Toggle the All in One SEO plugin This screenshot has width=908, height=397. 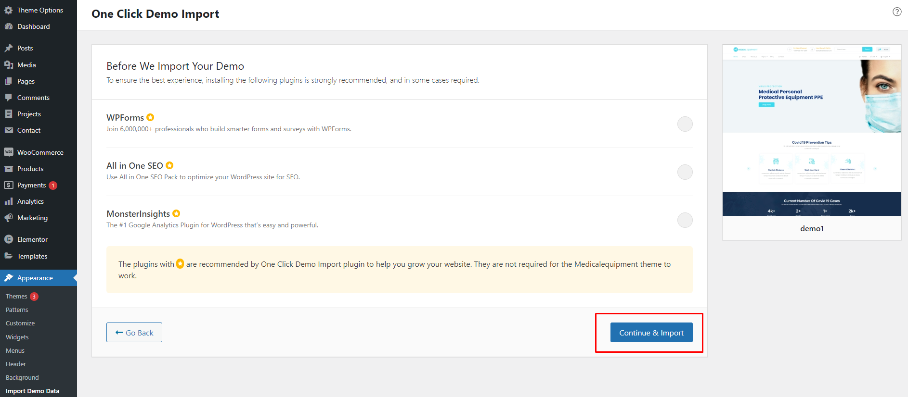tap(685, 172)
